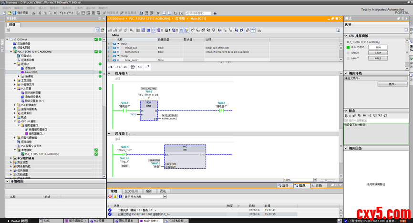The image size is (413, 223).
Task: Insert normally open contact from ladder toolbar
Action: click(x=111, y=67)
